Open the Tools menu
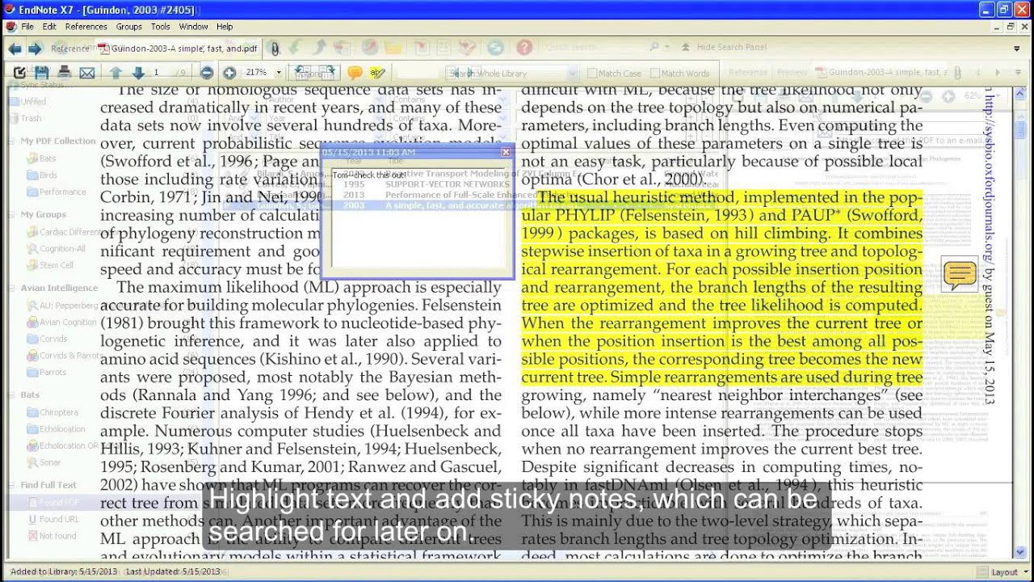Screen dimensions: 1034x582 point(160,27)
